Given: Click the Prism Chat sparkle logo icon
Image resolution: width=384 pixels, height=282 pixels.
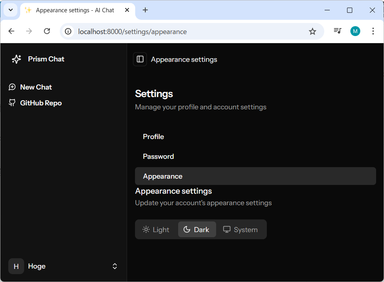Looking at the screenshot, I should pyautogui.click(x=16, y=59).
